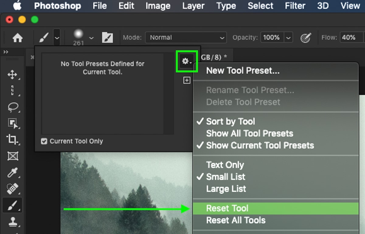Select the Spot Healing Brush tool
Viewport: 365px width, 234px height.
pos(12,189)
